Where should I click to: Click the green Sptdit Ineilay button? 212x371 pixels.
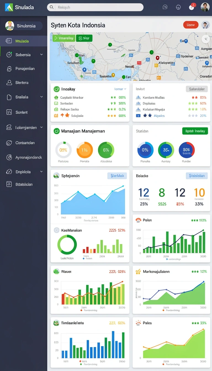coord(195,131)
